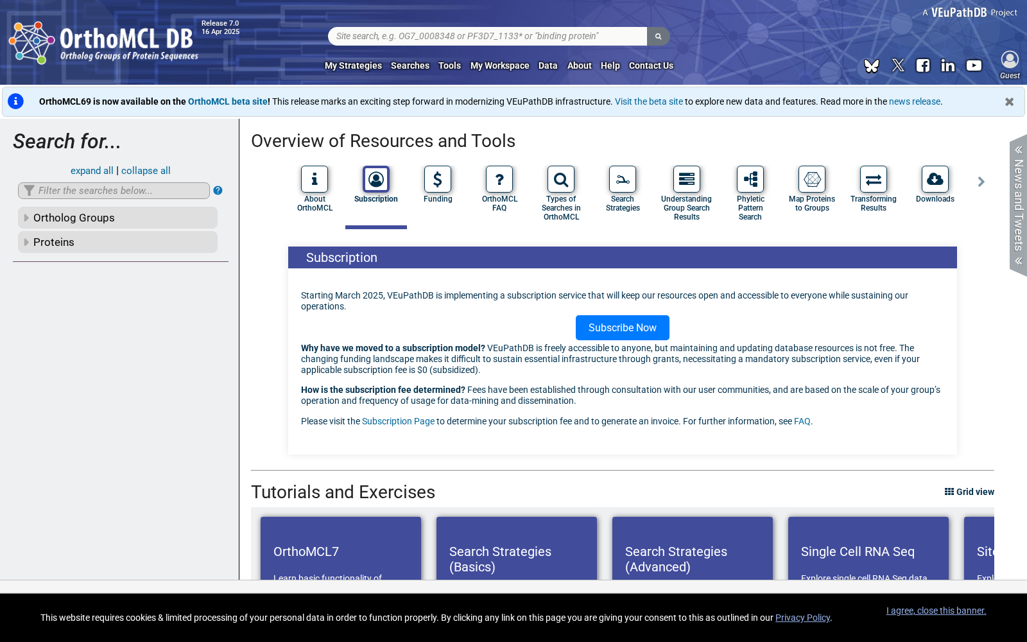Open the Help menu

pyautogui.click(x=610, y=65)
